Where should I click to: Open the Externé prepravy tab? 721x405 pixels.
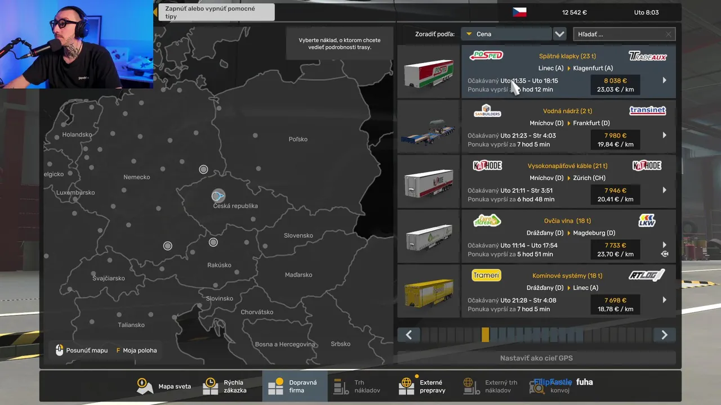[x=424, y=386]
